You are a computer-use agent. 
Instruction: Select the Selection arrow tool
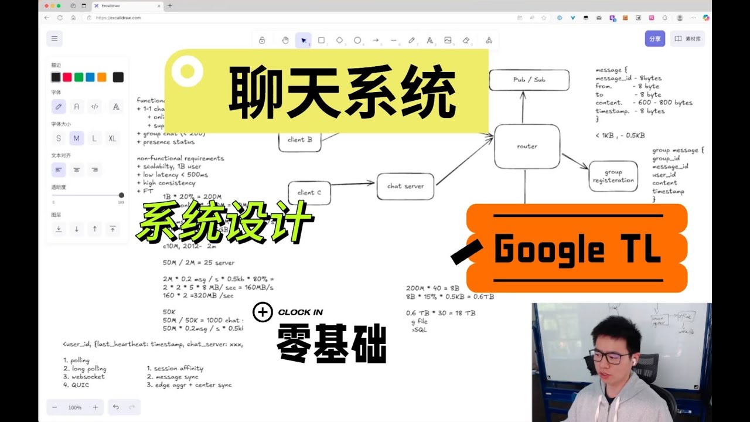pos(304,40)
